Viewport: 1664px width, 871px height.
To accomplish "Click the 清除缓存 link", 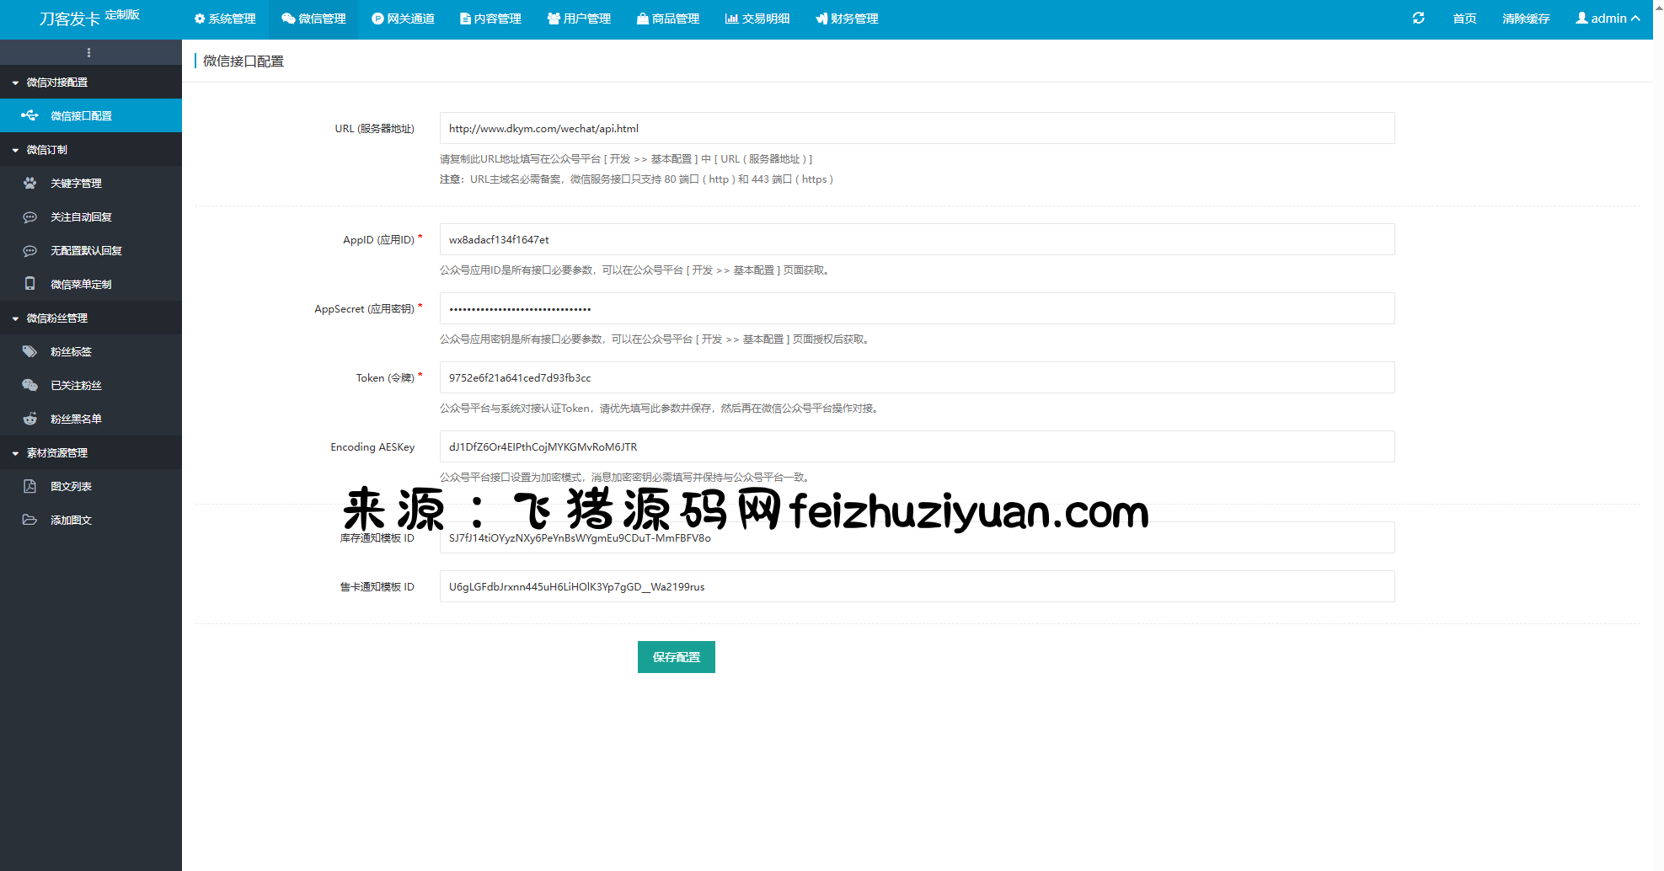I will pos(1525,19).
